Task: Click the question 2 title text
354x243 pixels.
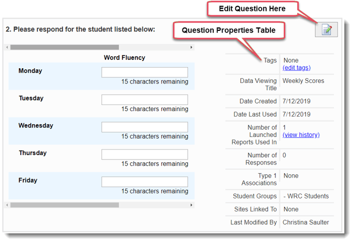Action: (x=80, y=29)
